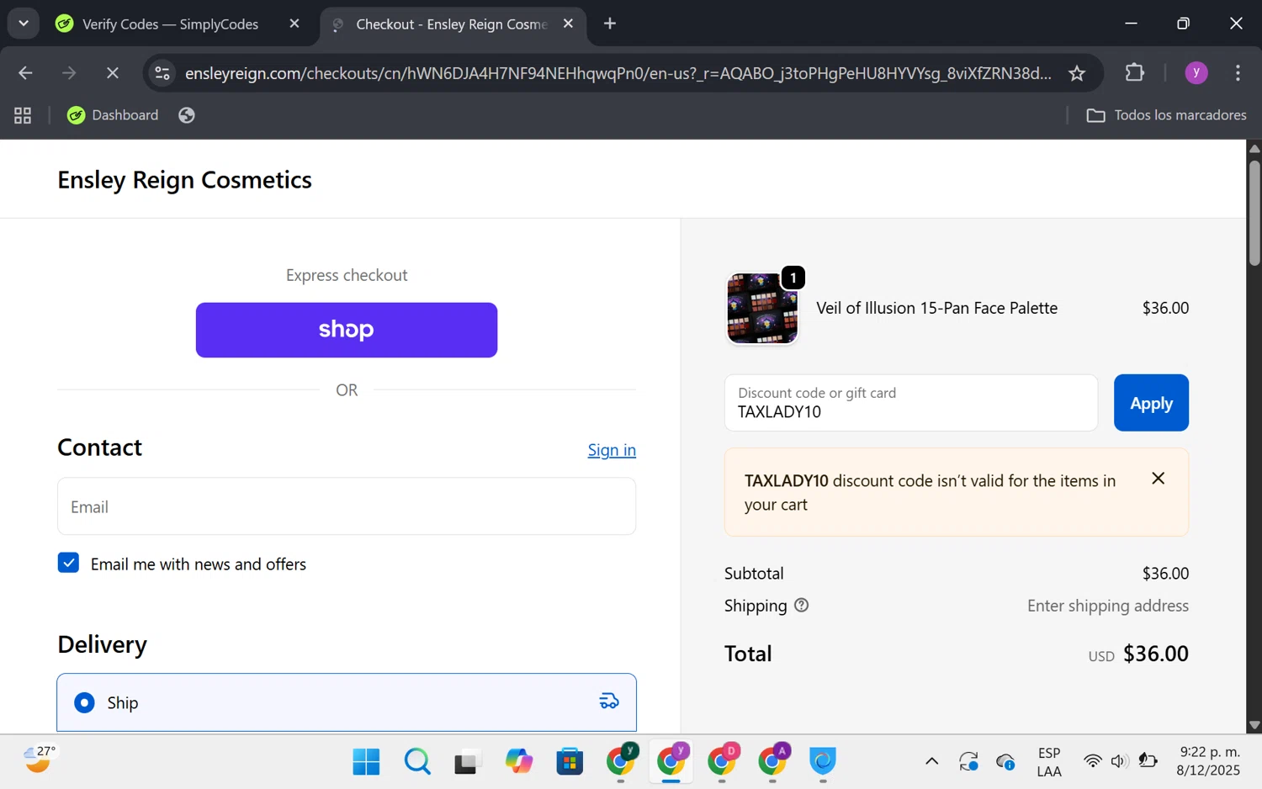Viewport: 1262px width, 789px height.
Task: Select the Ship delivery radio option
Action: pos(84,702)
